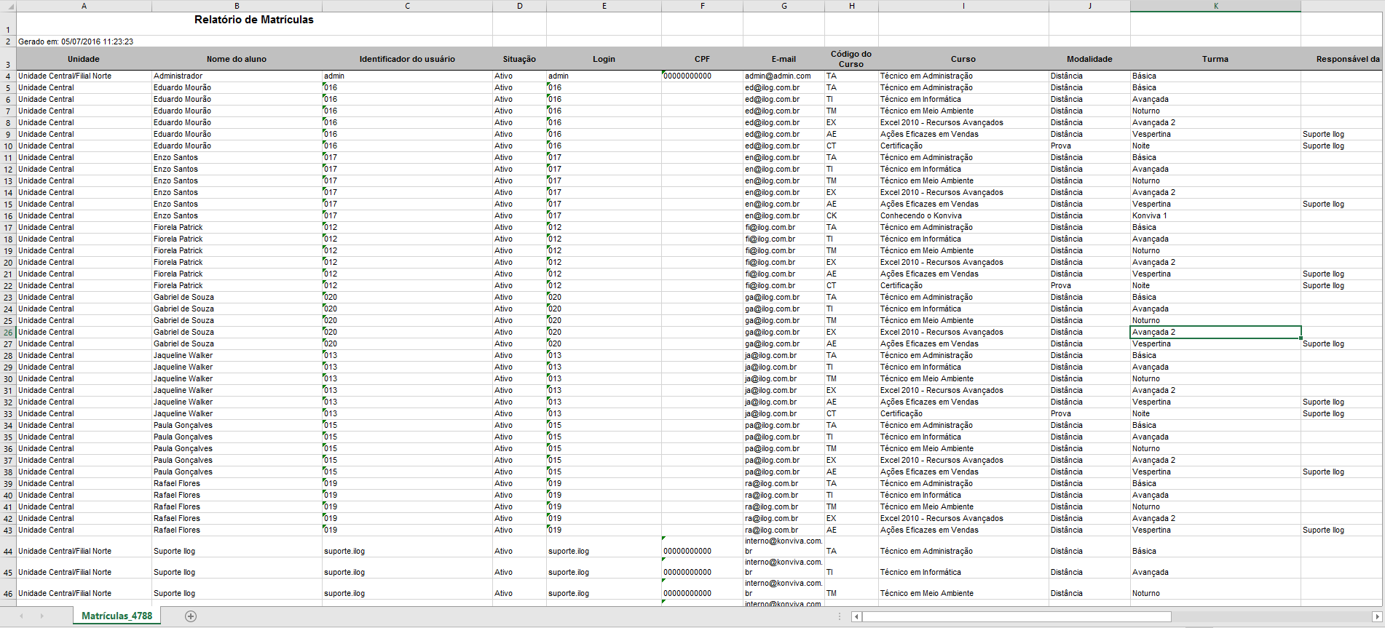Click 'interno@konviva.com.br' email in row 44

tap(784, 546)
